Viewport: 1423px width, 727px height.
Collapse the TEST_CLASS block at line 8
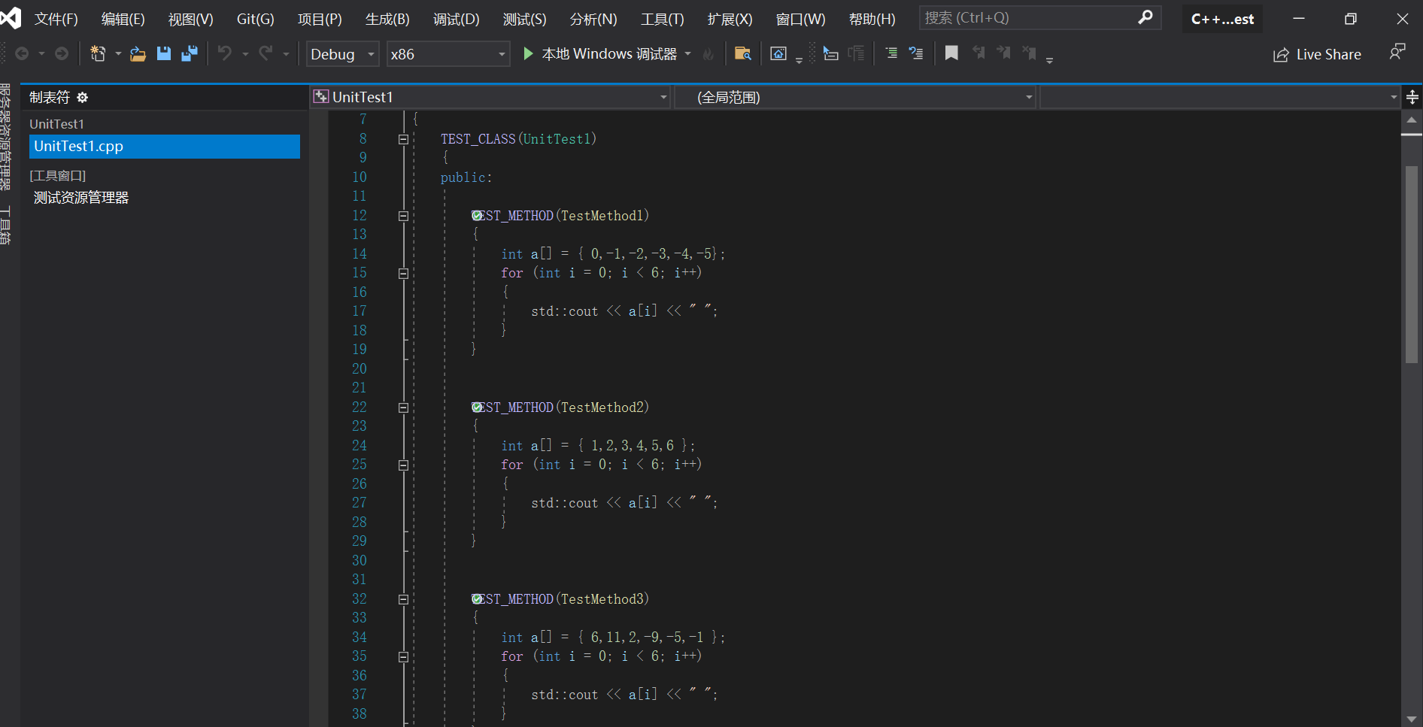[x=403, y=139]
